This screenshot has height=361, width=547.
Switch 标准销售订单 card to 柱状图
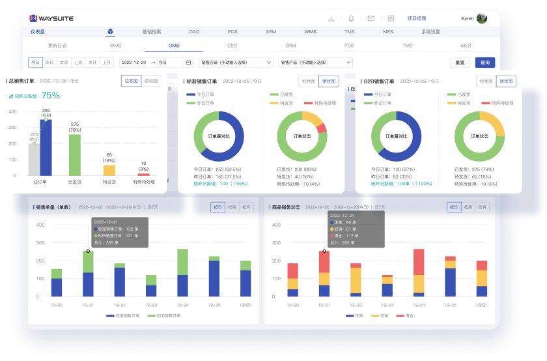307,81
